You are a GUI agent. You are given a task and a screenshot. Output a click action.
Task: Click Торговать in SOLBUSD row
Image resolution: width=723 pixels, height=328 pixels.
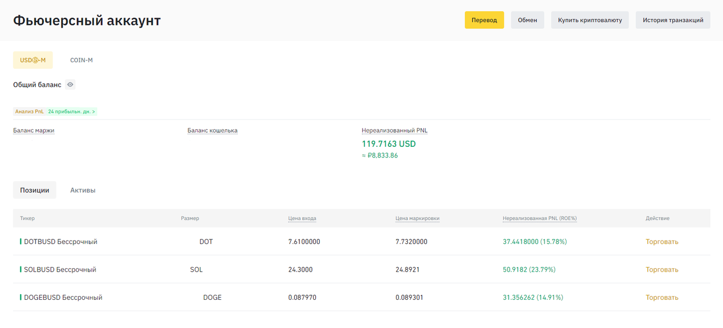pyautogui.click(x=662, y=270)
